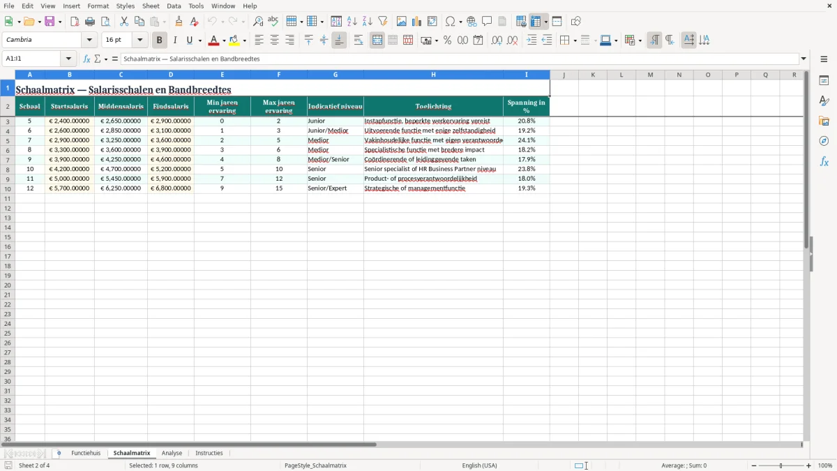
Task: Center text horizontally
Action: coord(275,40)
